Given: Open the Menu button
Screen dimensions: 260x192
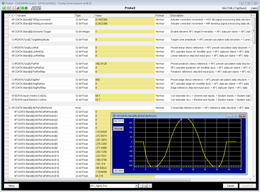Looking at the screenshot, I should pos(11,186).
